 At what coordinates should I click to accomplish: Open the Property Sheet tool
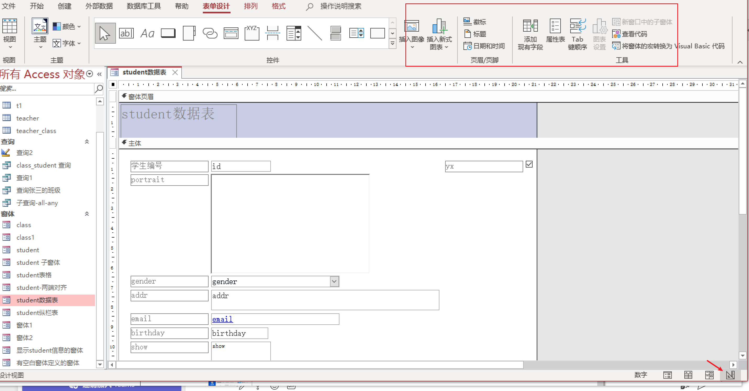click(555, 33)
